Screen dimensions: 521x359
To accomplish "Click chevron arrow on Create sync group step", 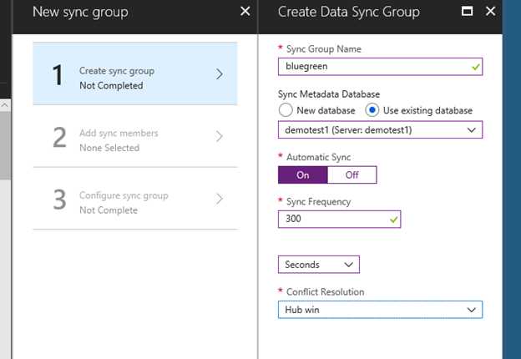I will [220, 74].
